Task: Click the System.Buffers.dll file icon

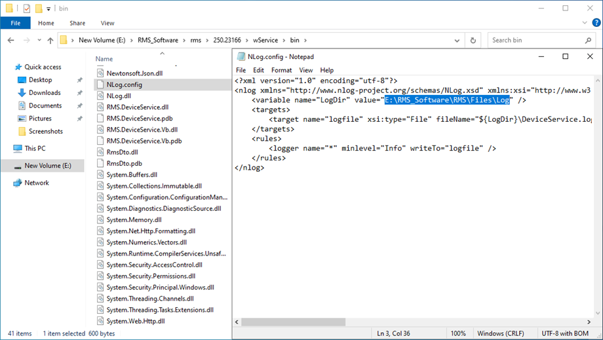Action: pyautogui.click(x=100, y=174)
